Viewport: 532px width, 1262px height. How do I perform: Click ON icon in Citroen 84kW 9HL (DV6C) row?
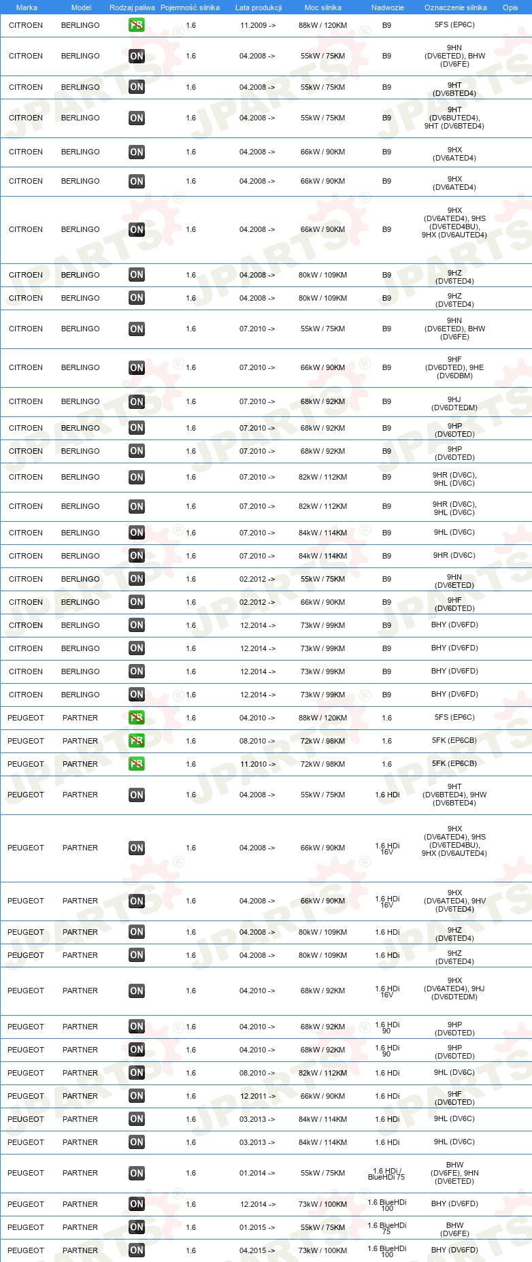pos(137,533)
